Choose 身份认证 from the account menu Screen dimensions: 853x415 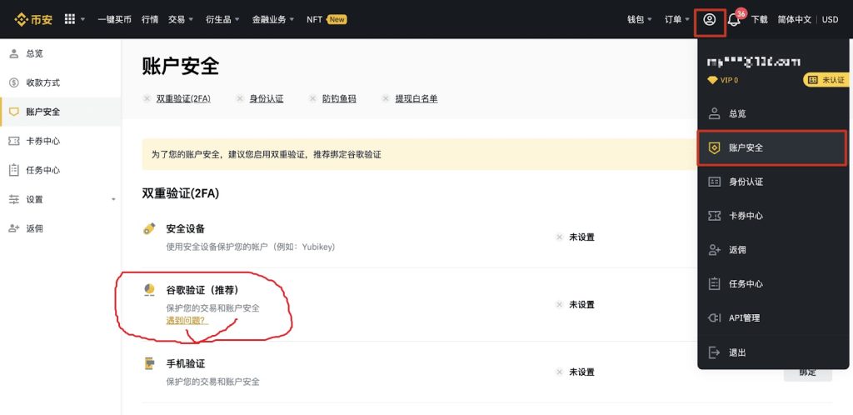746,182
